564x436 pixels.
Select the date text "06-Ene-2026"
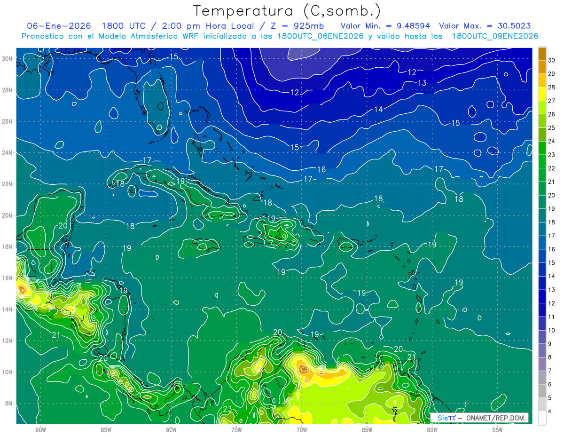click(59, 26)
